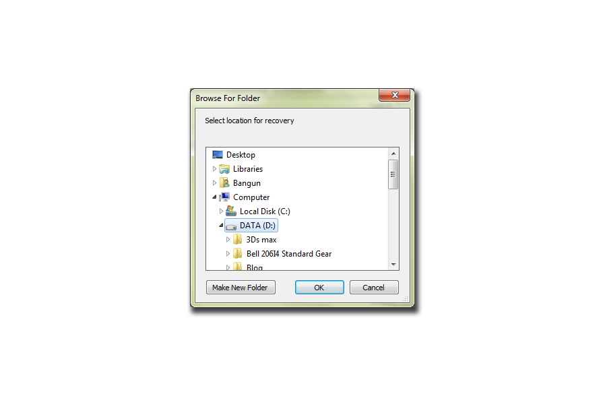Confirm selection with the OK button
Image resolution: width=605 pixels, height=396 pixels.
point(319,288)
